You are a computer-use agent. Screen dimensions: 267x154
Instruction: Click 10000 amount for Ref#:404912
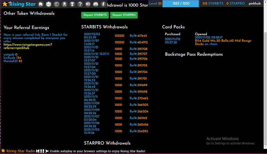(119, 43)
